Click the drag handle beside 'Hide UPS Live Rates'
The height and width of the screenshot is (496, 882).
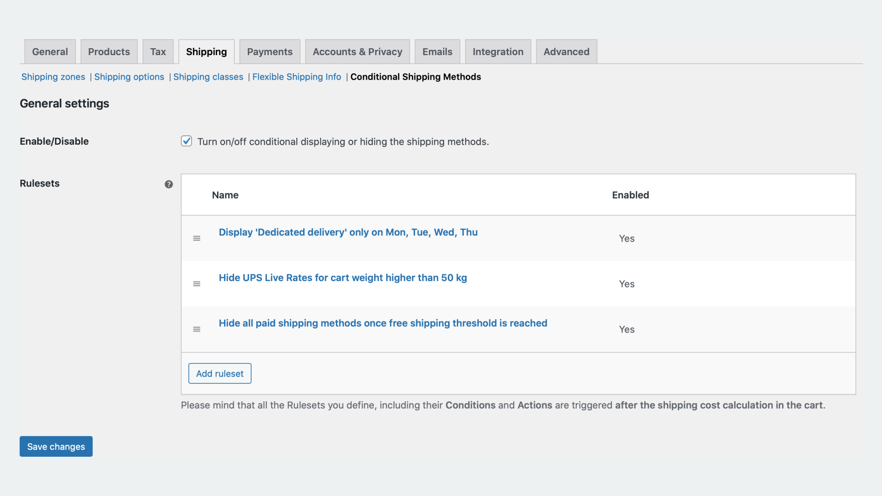click(197, 283)
